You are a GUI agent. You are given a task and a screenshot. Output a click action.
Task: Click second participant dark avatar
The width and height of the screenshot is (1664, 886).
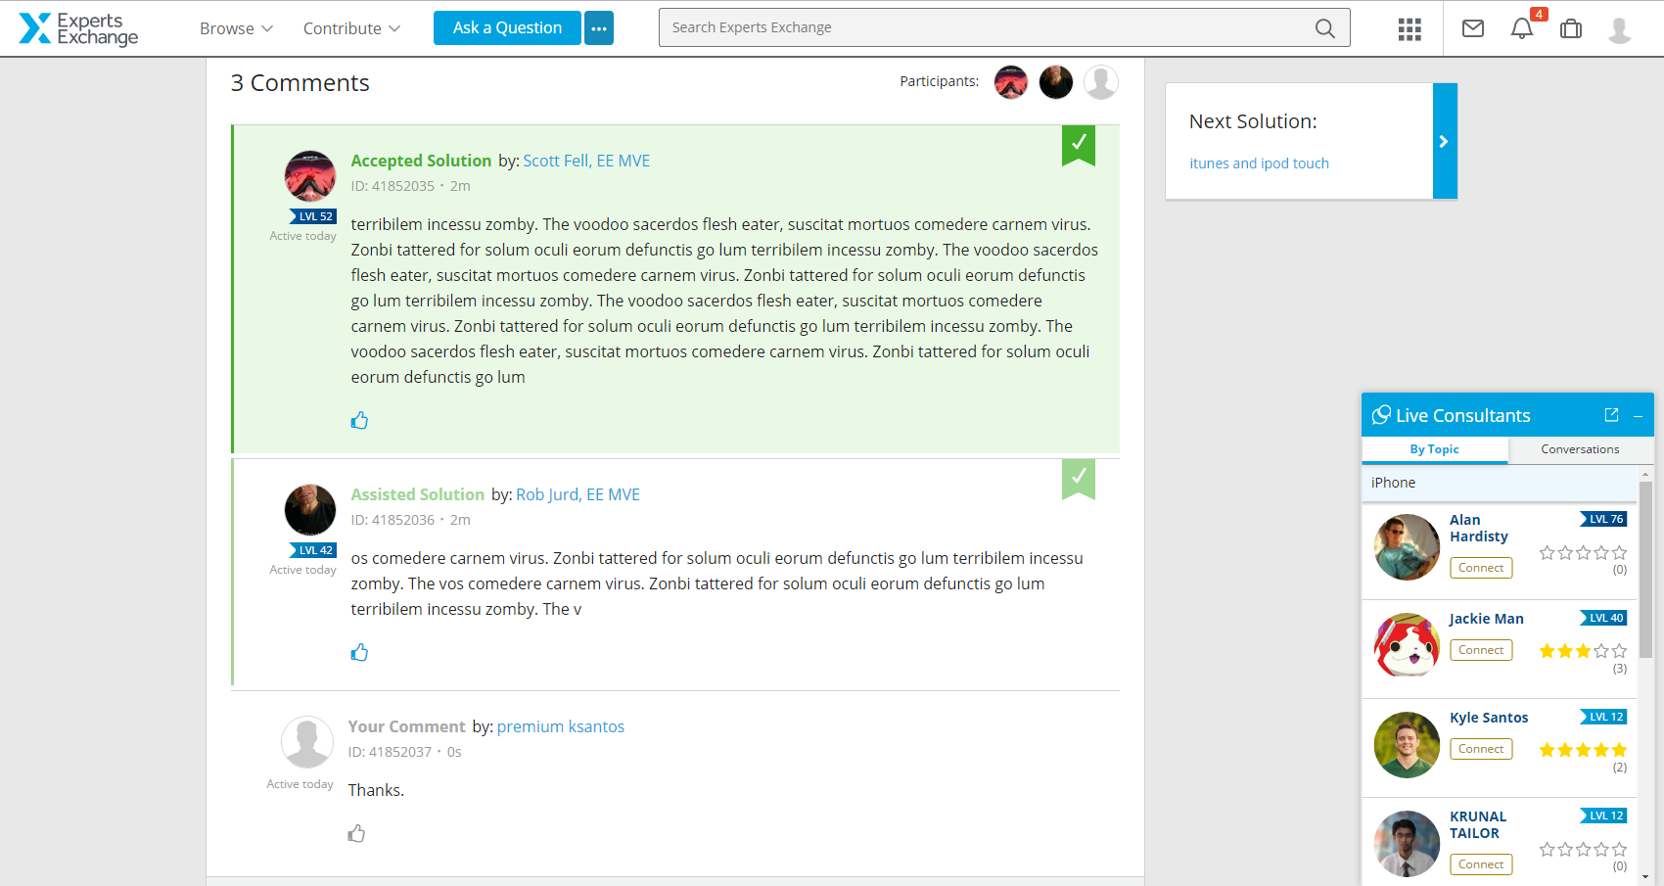tap(1056, 82)
